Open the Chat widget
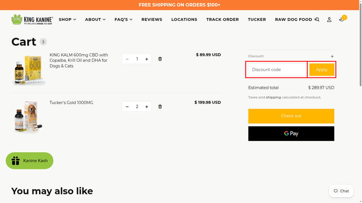 (x=341, y=191)
